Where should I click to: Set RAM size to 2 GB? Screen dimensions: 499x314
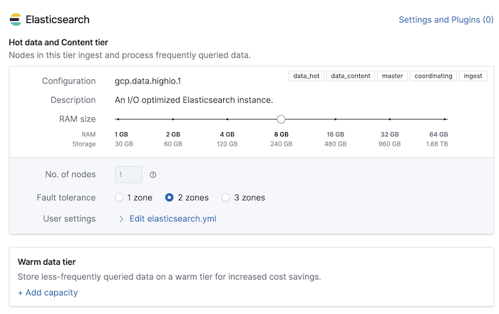click(173, 119)
